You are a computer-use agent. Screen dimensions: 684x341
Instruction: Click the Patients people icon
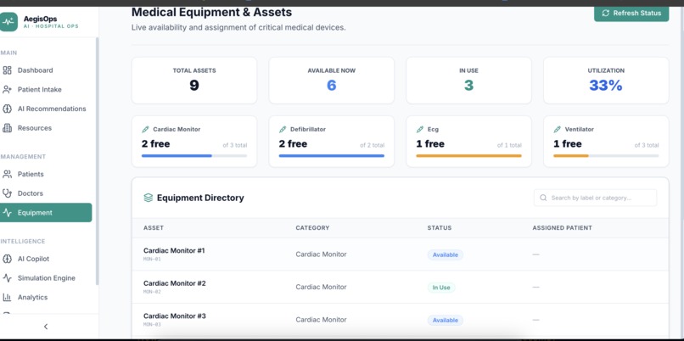pyautogui.click(x=7, y=174)
